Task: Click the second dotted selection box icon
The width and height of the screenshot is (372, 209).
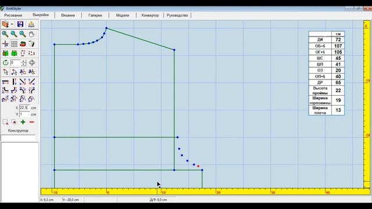Action: (14, 122)
